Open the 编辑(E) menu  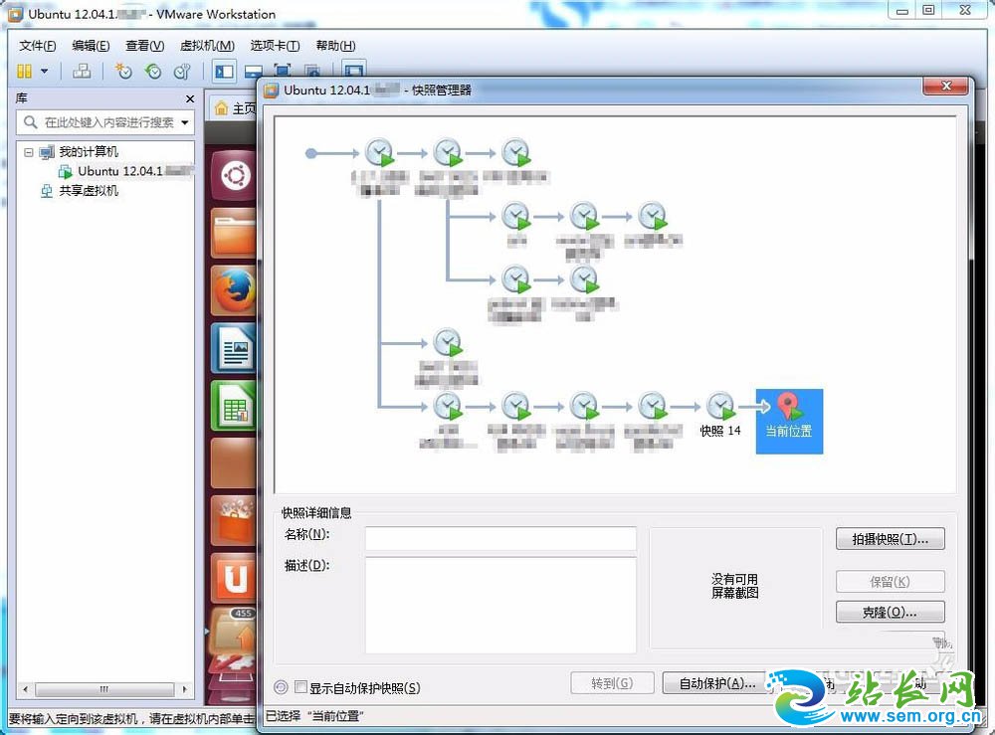(x=91, y=46)
